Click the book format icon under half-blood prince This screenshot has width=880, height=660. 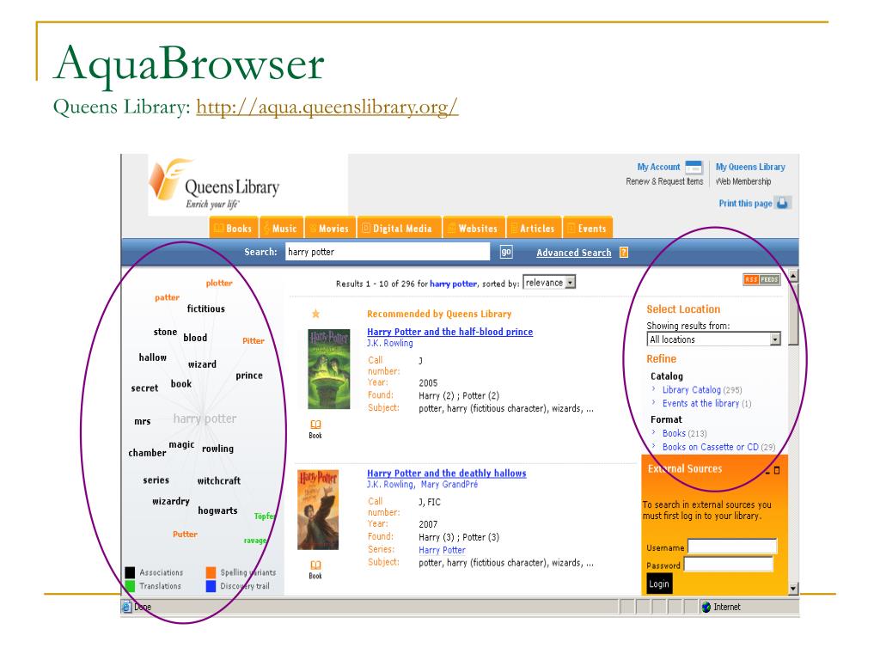pyautogui.click(x=315, y=425)
